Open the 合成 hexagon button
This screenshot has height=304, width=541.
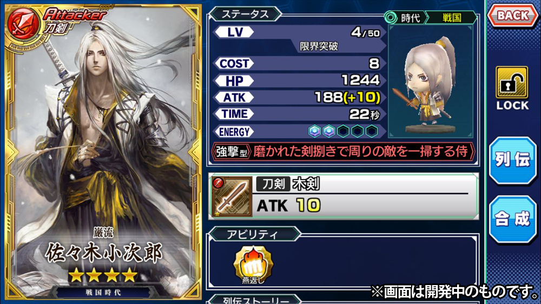512,219
